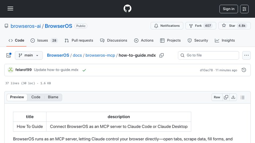The image size is (255, 143).
Task: View file history clock icon
Action: [x=244, y=70]
